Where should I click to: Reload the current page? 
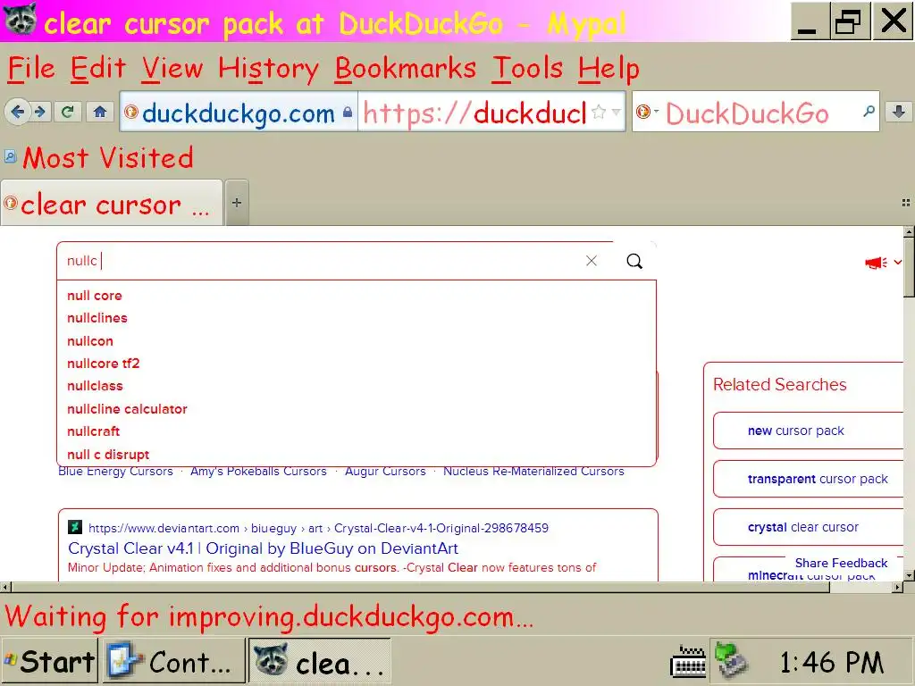[67, 112]
